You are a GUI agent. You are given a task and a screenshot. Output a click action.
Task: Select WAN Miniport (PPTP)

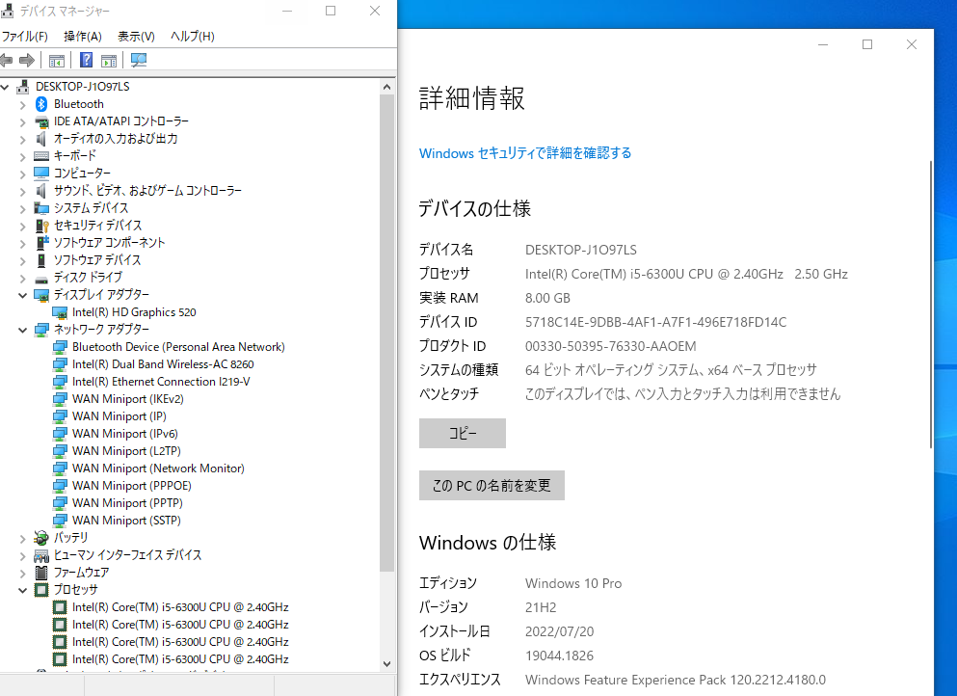coord(127,503)
